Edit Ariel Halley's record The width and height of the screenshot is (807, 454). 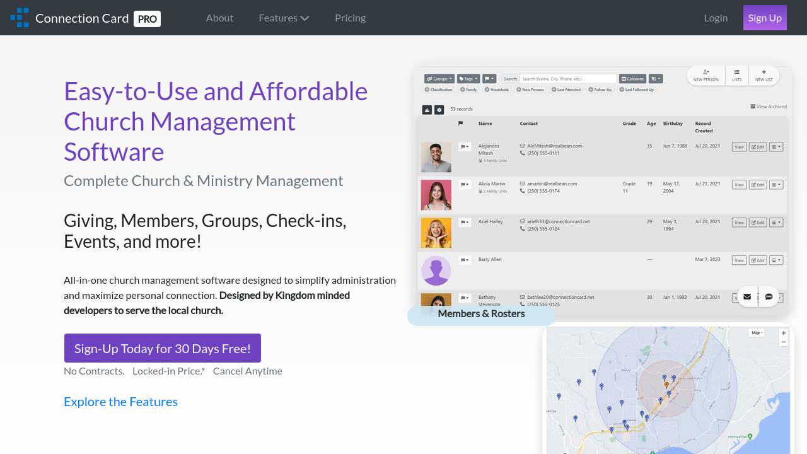(x=758, y=223)
